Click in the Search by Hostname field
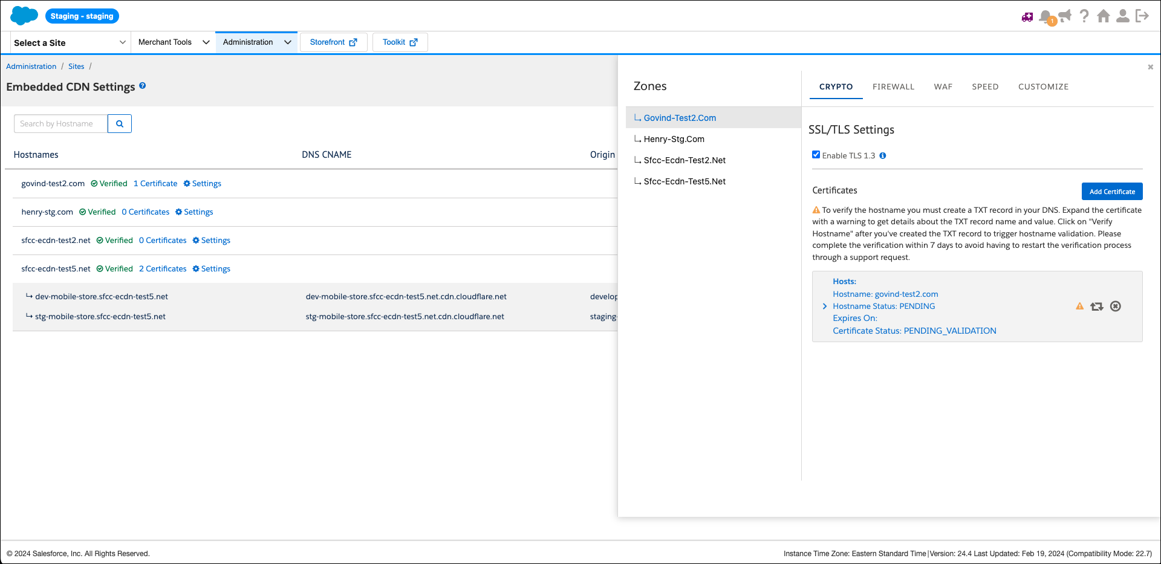Screen dimensions: 1161x564 60,124
